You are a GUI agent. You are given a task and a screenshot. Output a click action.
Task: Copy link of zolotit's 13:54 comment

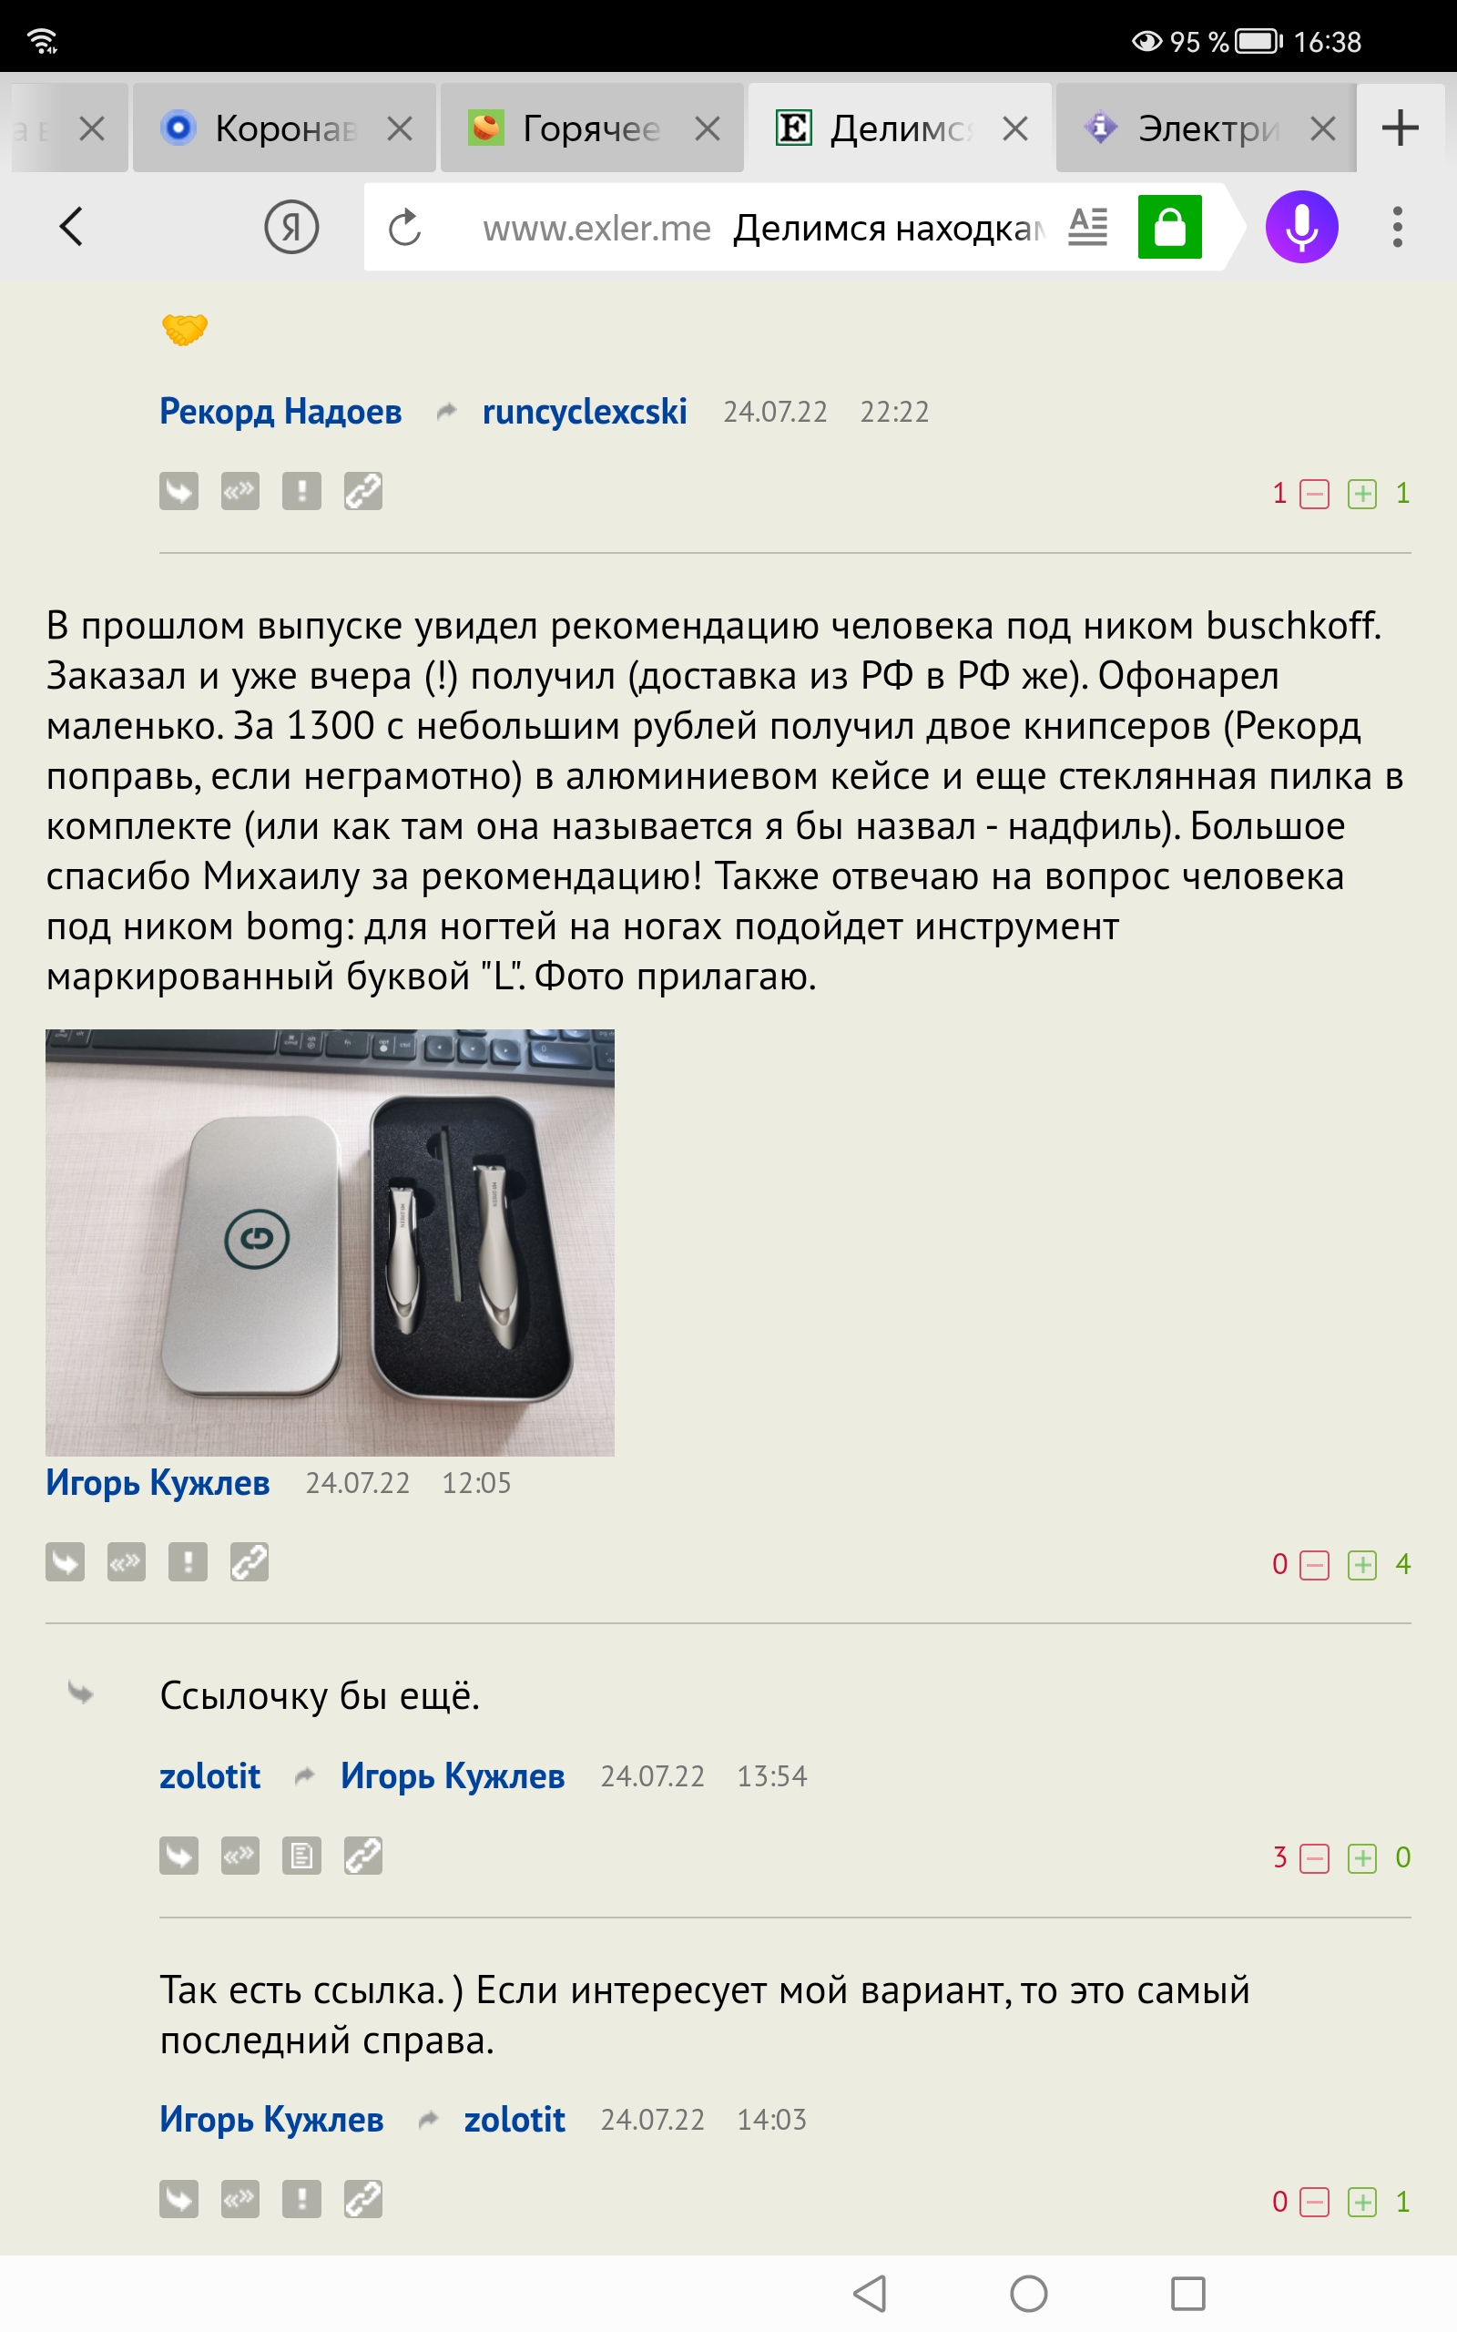[363, 1856]
